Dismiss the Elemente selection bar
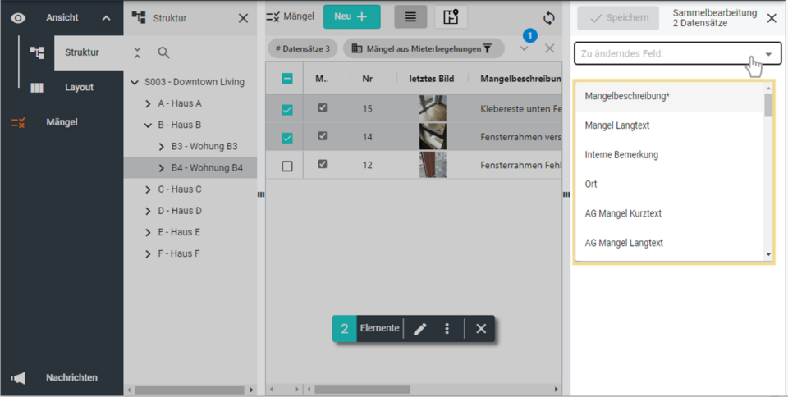Screen dimensions: 788x397 pyautogui.click(x=481, y=329)
